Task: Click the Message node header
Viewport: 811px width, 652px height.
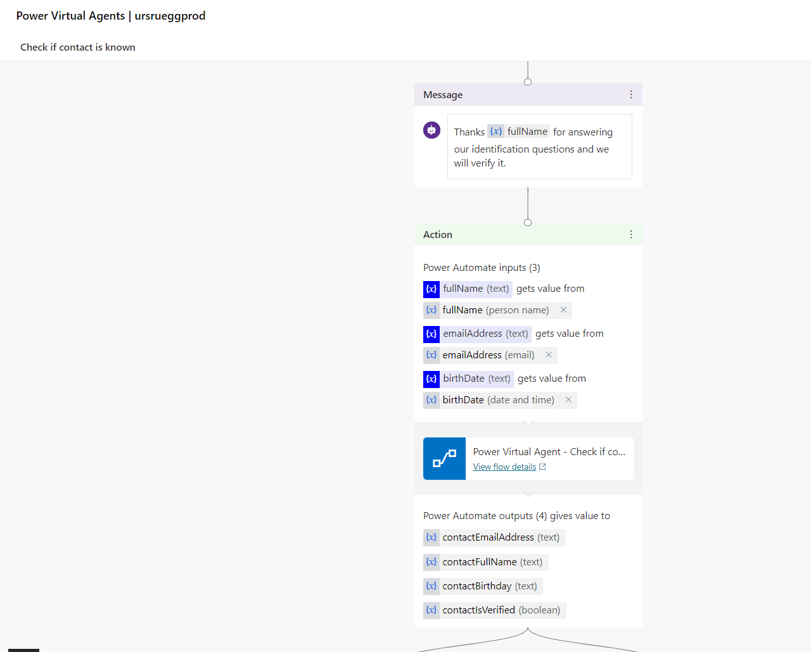Action: click(x=528, y=94)
